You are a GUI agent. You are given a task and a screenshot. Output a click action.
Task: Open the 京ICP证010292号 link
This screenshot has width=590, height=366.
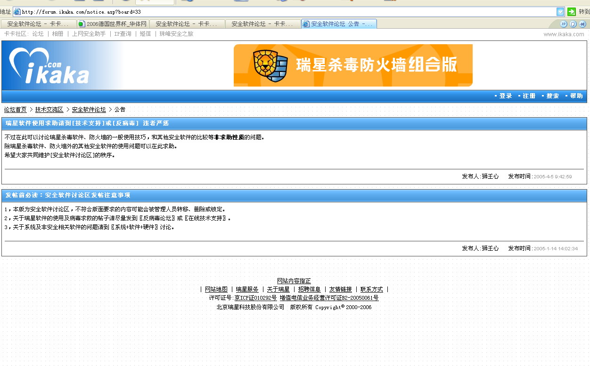tap(256, 298)
